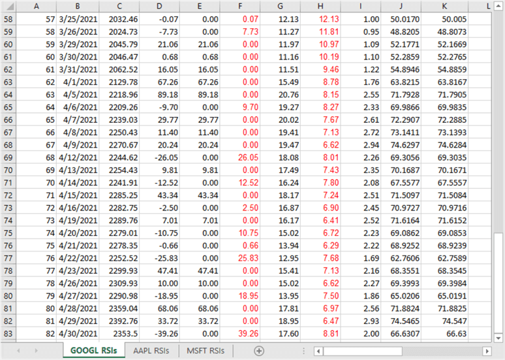505x360 pixels.
Task: Click date cell 3/25/2021
Action: [78, 19]
